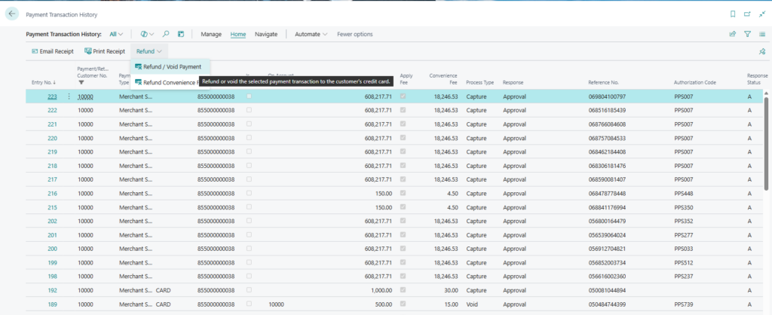The height and width of the screenshot is (315, 772).
Task: Click the Share icon
Action: (733, 35)
